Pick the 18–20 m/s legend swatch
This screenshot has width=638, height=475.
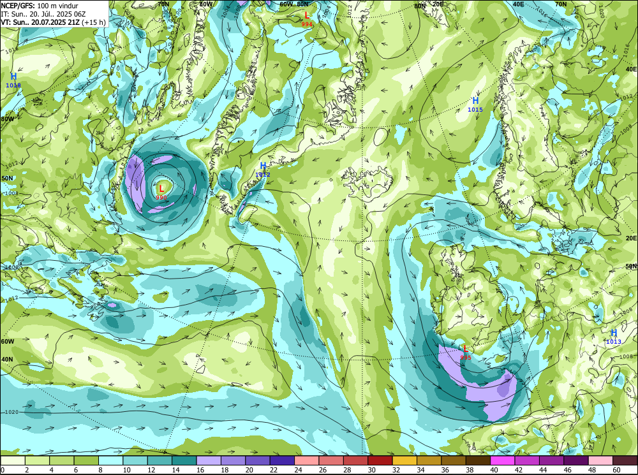coord(234,460)
